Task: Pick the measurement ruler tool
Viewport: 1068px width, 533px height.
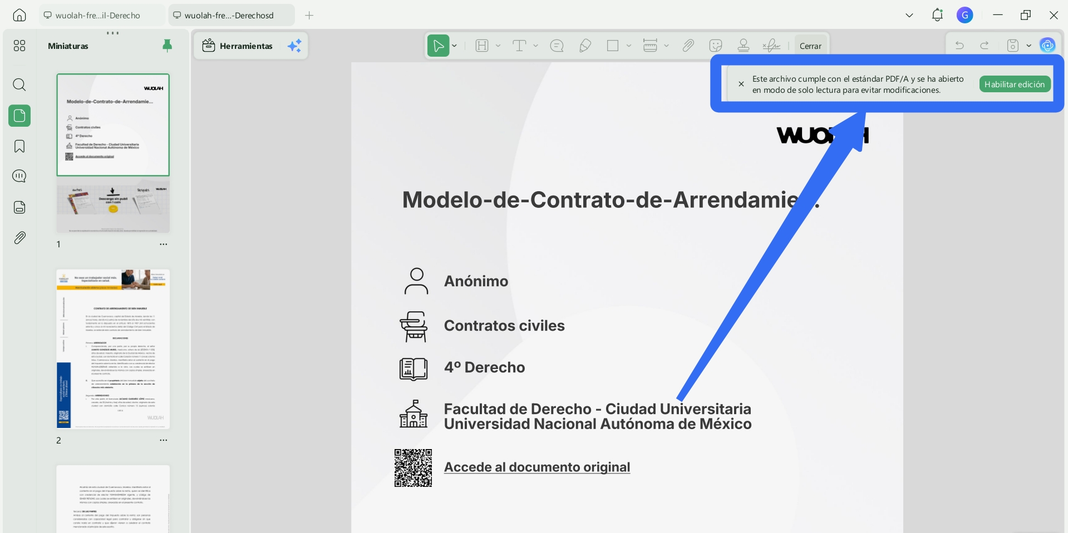Action: 650,46
